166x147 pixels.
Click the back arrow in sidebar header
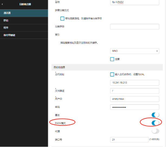[2, 4]
